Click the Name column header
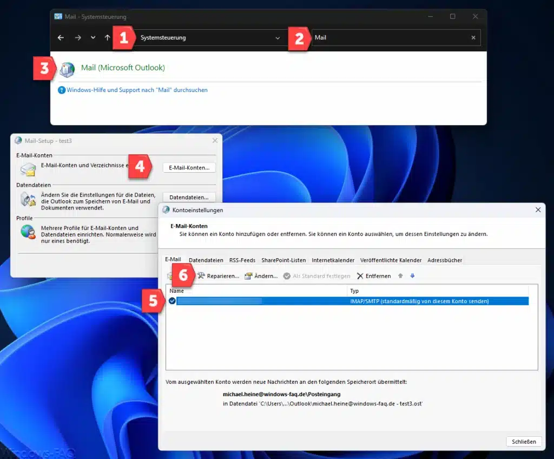This screenshot has height=459, width=554. coord(257,291)
